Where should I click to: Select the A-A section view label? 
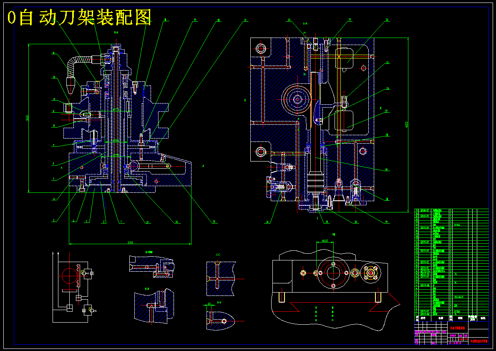[305, 23]
